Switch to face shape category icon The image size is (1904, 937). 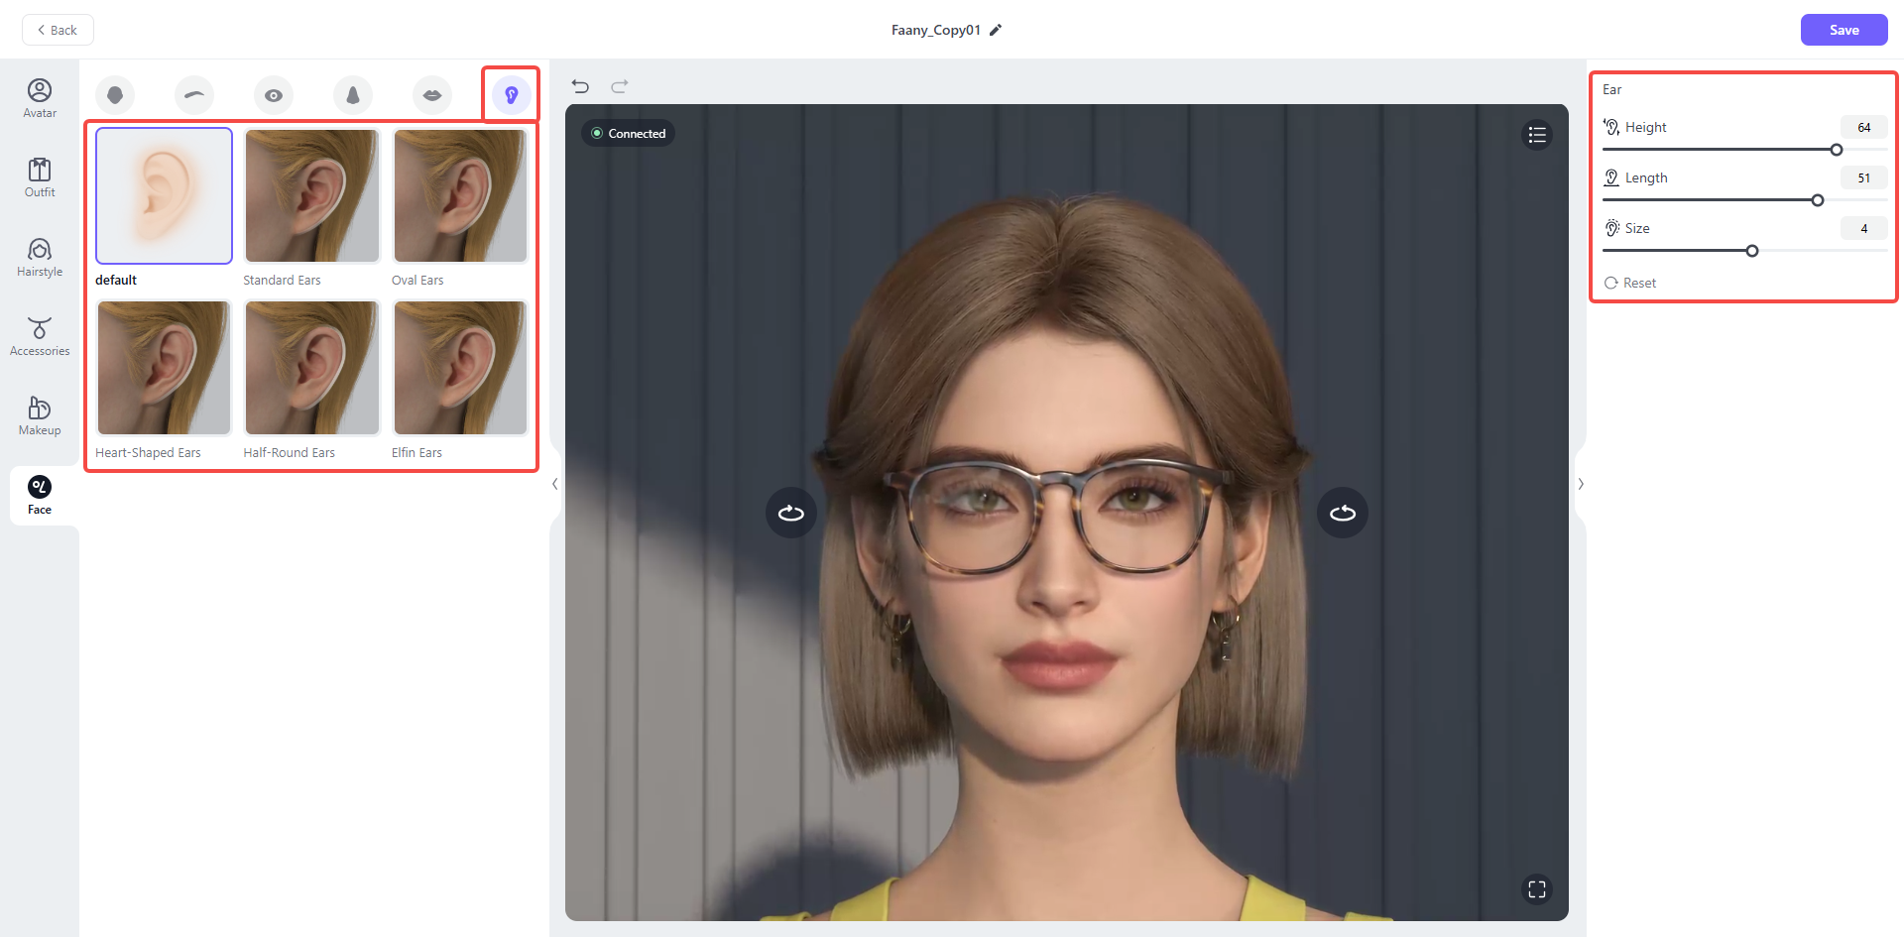coord(115,95)
